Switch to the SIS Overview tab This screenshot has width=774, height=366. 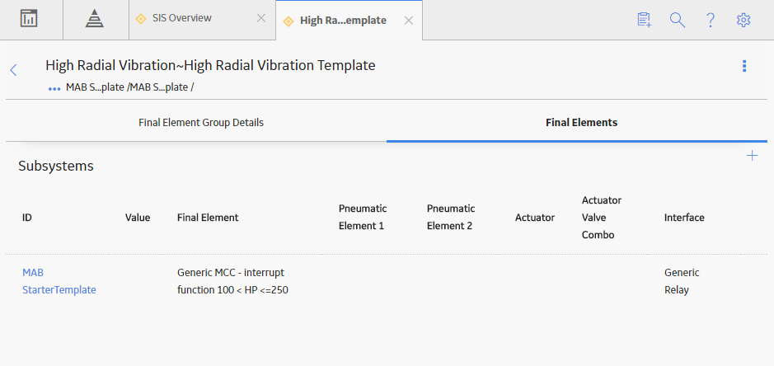181,18
